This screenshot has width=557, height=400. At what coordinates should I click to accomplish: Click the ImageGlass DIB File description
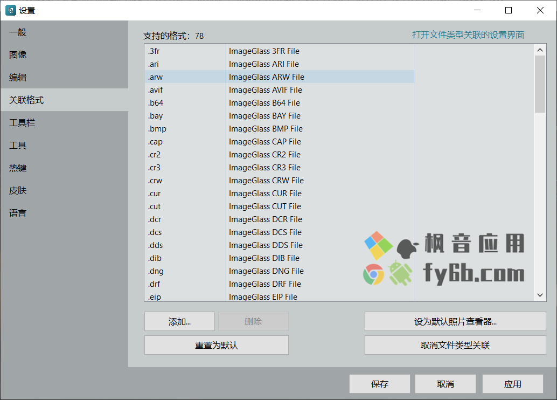pos(264,258)
